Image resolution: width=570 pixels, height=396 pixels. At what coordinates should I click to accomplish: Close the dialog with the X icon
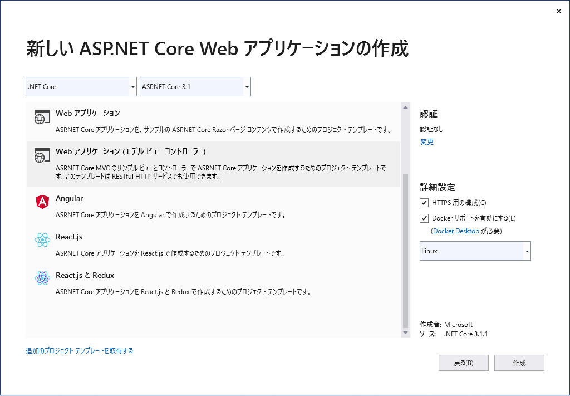[x=559, y=11]
